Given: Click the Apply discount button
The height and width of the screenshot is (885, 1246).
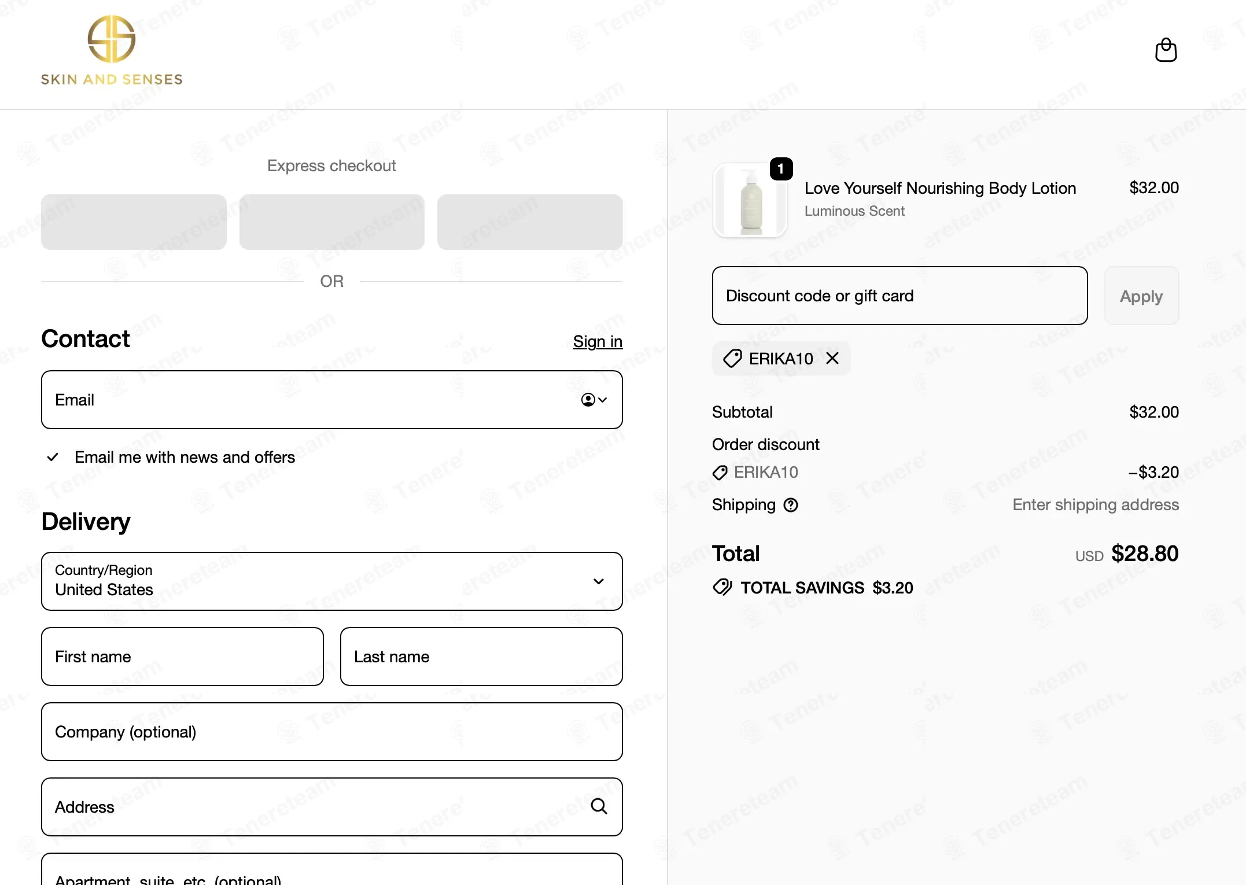Looking at the screenshot, I should click(x=1141, y=296).
